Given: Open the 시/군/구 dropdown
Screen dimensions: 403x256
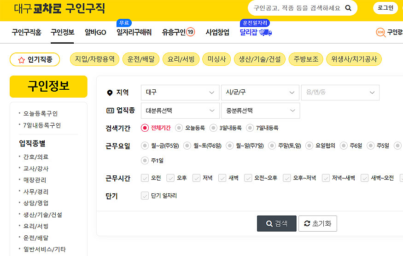Looking at the screenshot, I should [x=260, y=93].
